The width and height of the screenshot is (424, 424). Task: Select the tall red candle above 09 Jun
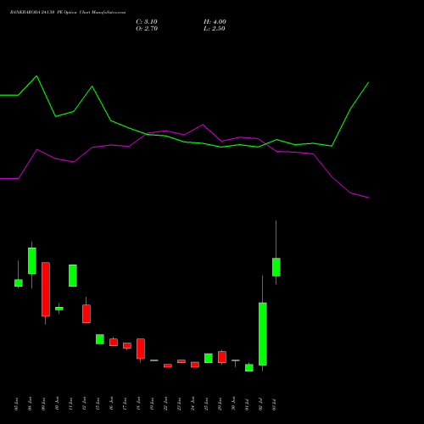[46, 289]
